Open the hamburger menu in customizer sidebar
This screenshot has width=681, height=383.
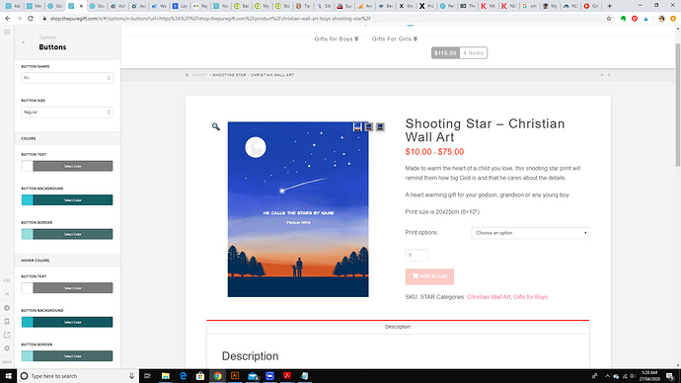(7, 33)
